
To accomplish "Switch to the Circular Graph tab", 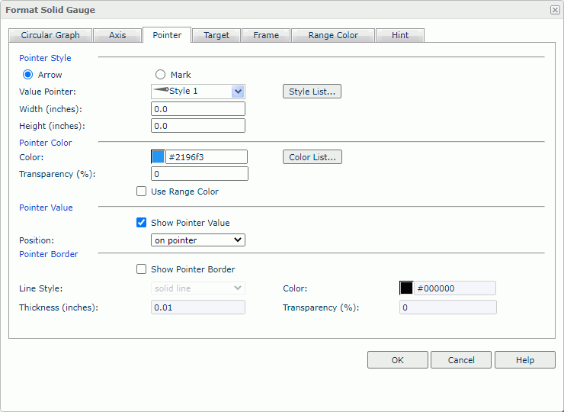I will point(50,35).
